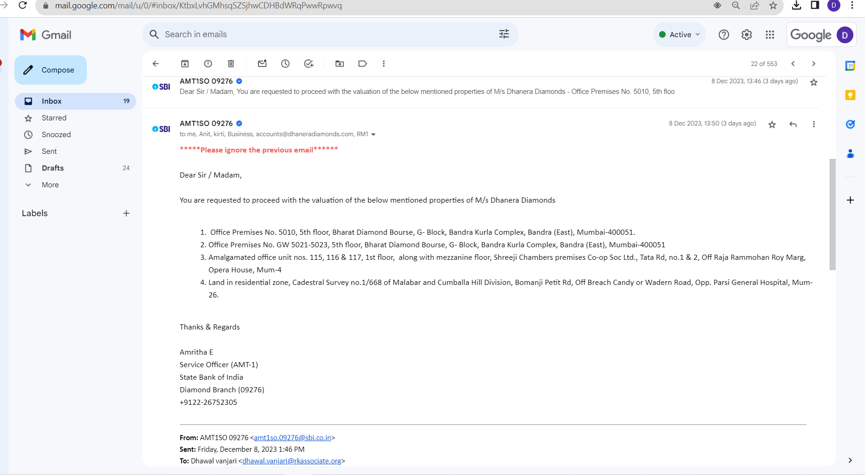Archive this conversation
865x475 pixels.
tap(185, 64)
